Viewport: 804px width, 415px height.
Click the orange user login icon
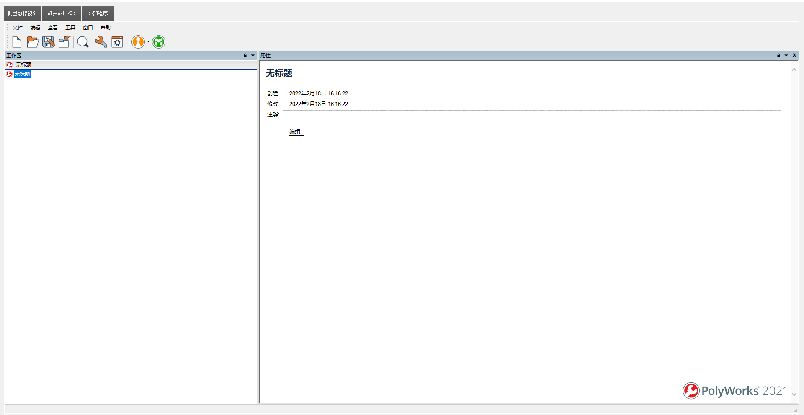point(139,42)
